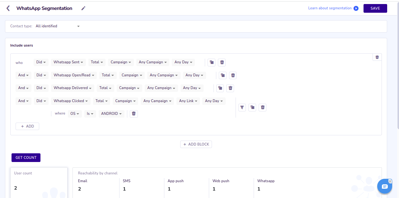Open the Is operator dropdown
Viewport: 399px width, 198px height.
(x=90, y=114)
